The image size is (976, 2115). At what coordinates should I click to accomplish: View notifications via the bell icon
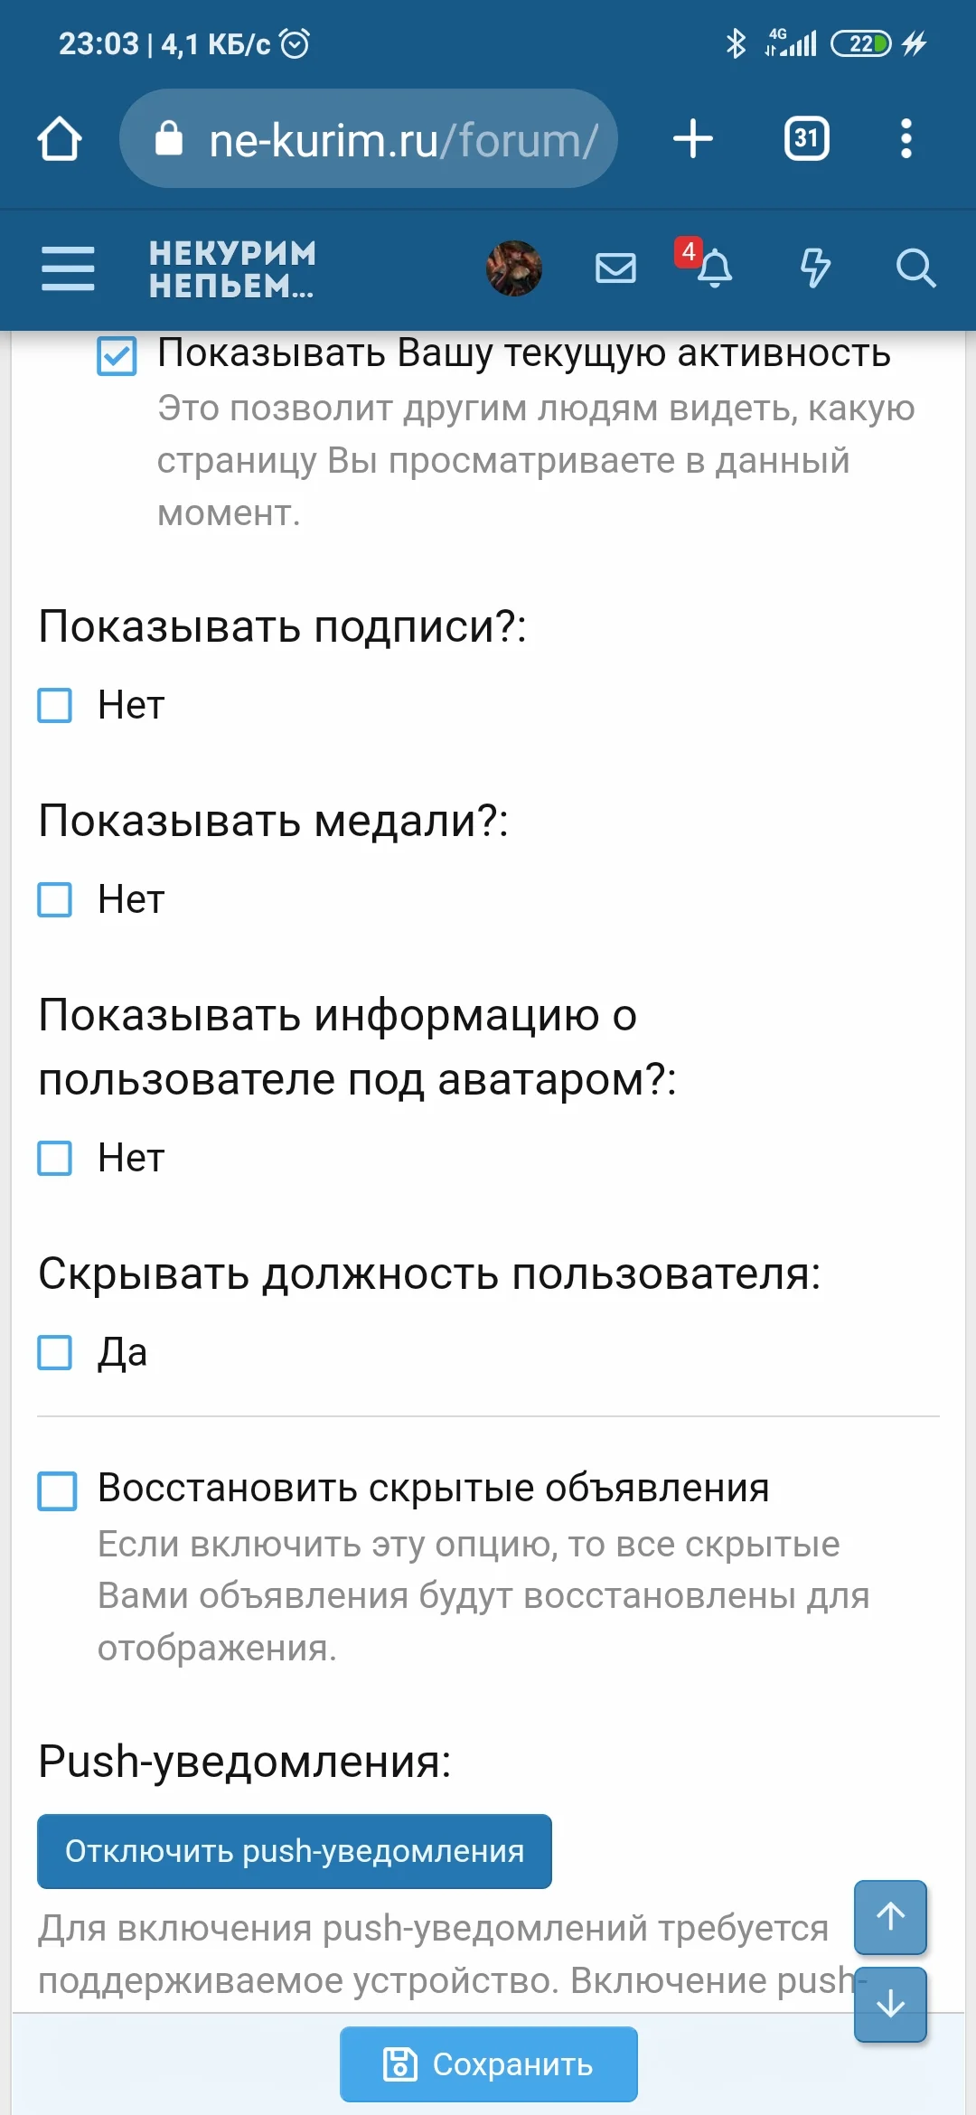[x=717, y=268]
